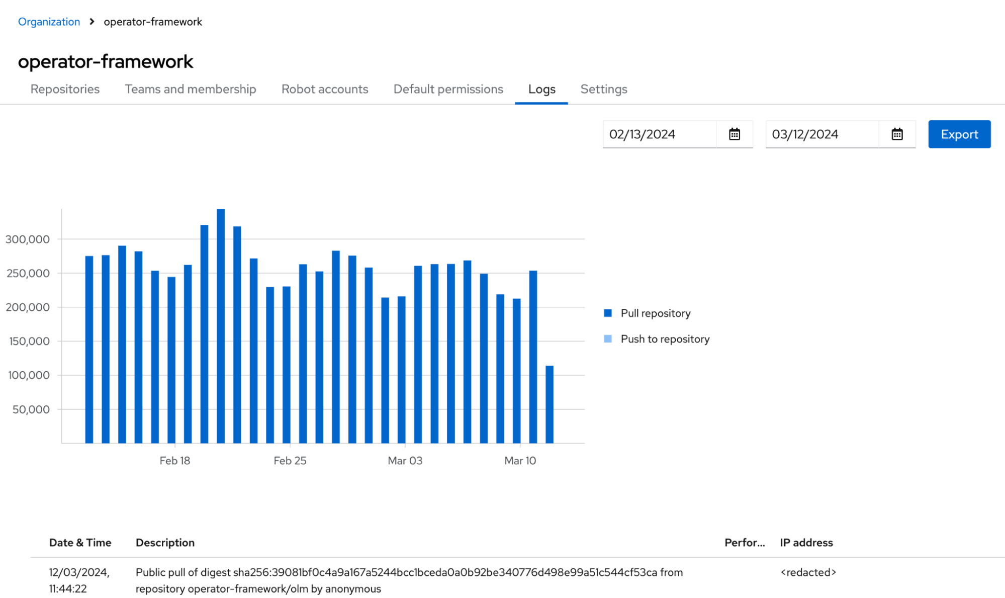Click the tallest chart bar
Screen dimensions: 1005x598
point(221,327)
